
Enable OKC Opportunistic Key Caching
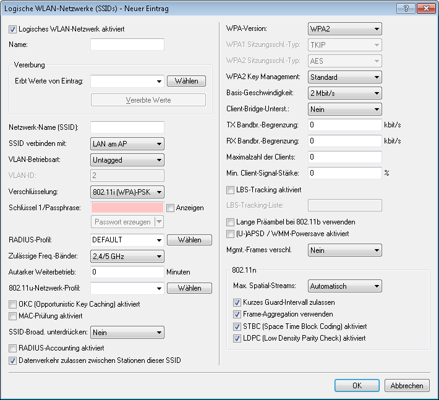click(13, 304)
